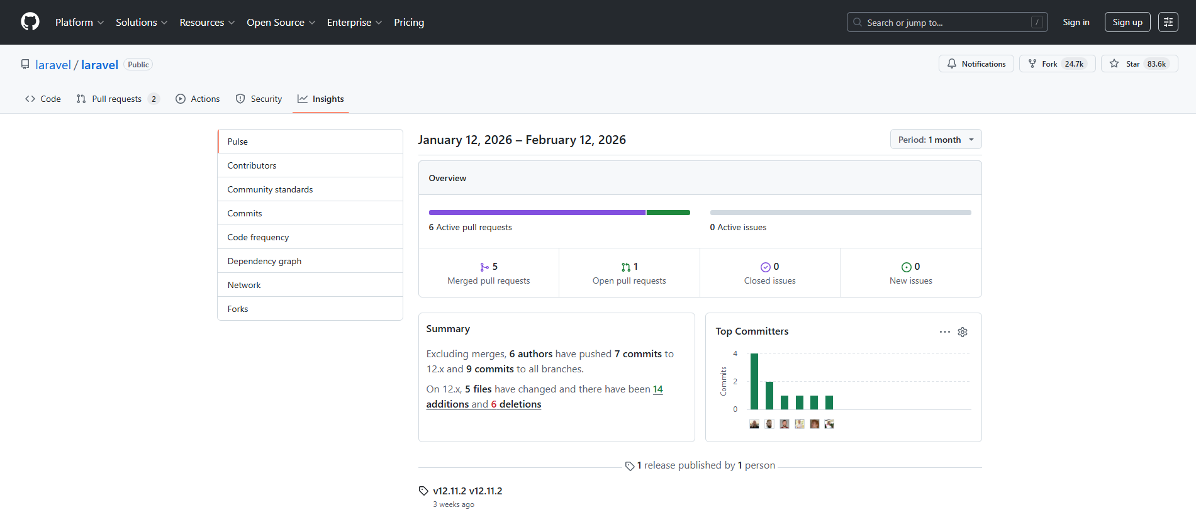Select Pulse in the sidebar

tap(310, 142)
